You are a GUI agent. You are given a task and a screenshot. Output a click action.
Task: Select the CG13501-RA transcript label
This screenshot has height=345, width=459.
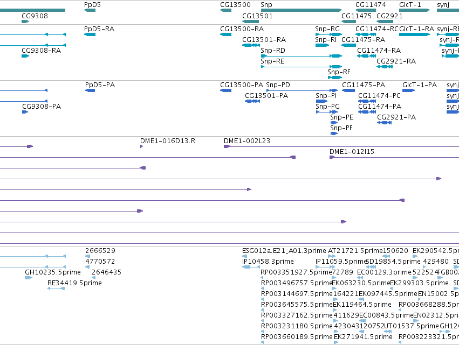pos(264,39)
